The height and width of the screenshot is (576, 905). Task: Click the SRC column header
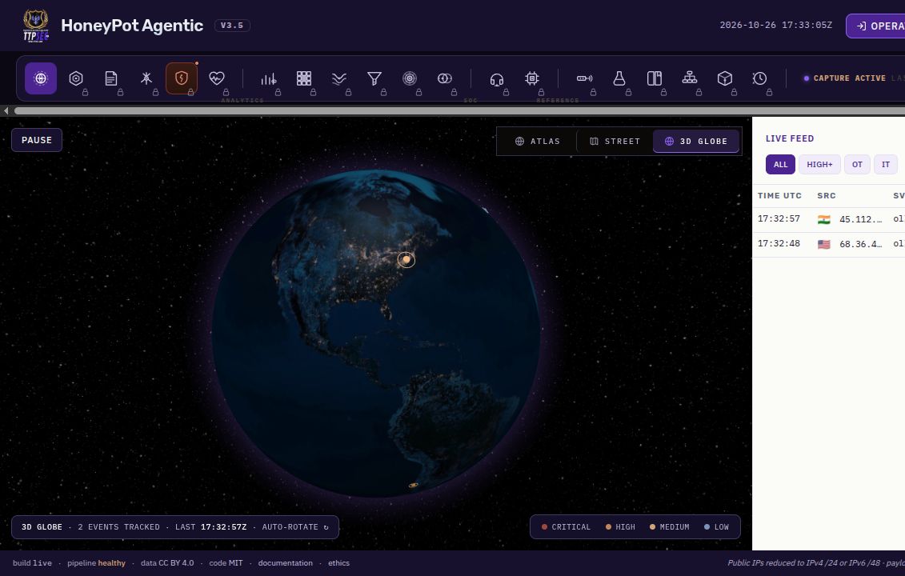(827, 196)
